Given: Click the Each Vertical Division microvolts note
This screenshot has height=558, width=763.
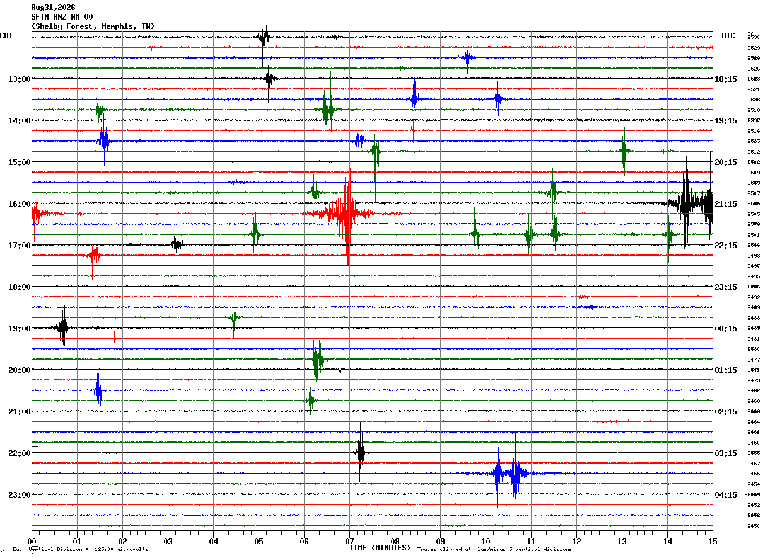Looking at the screenshot, I should click(x=81, y=550).
